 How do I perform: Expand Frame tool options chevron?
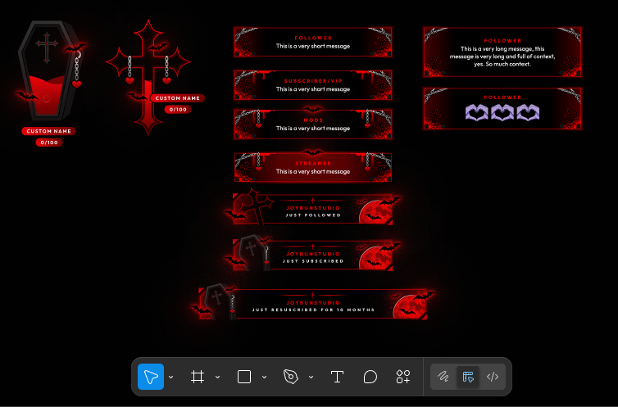(x=217, y=377)
